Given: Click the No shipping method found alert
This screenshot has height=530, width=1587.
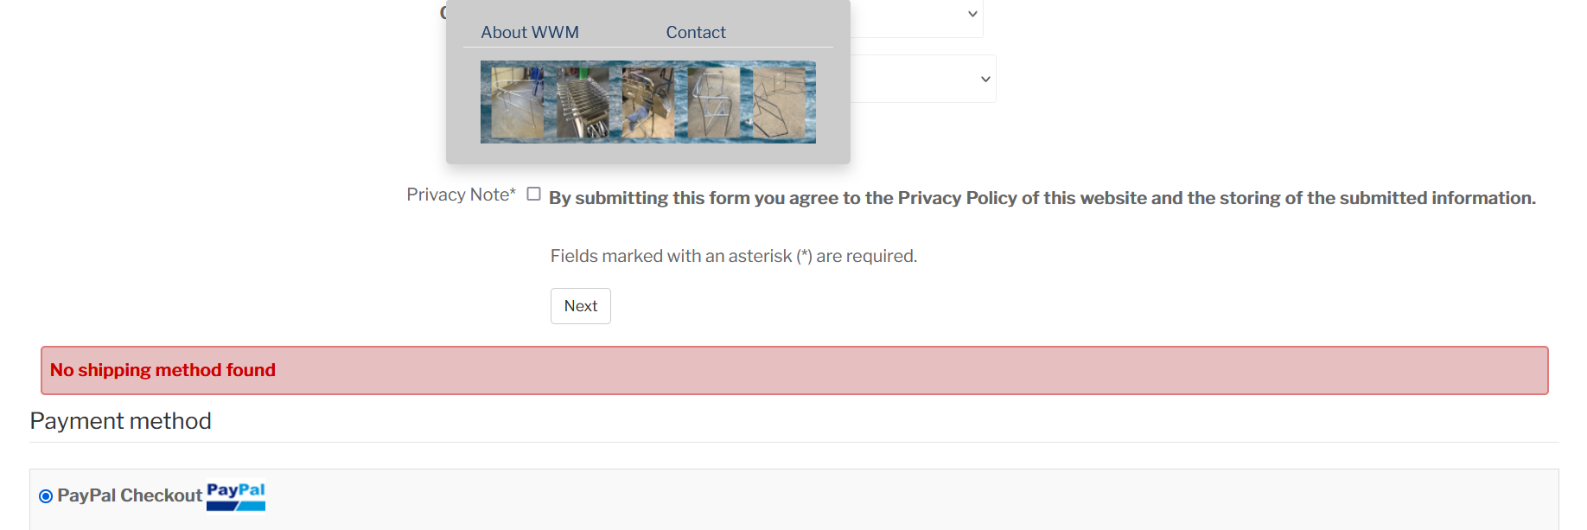Looking at the screenshot, I should coord(793,371).
